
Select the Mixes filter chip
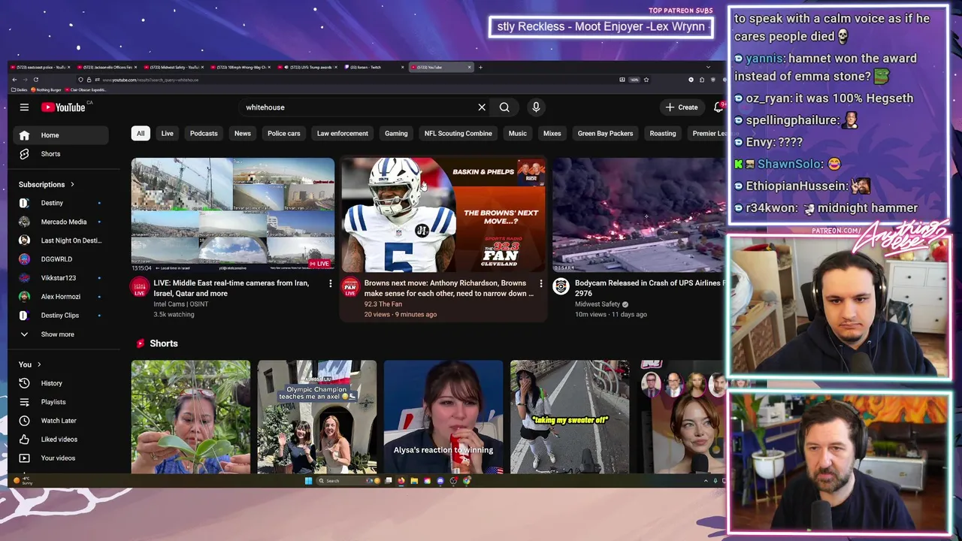(x=552, y=133)
